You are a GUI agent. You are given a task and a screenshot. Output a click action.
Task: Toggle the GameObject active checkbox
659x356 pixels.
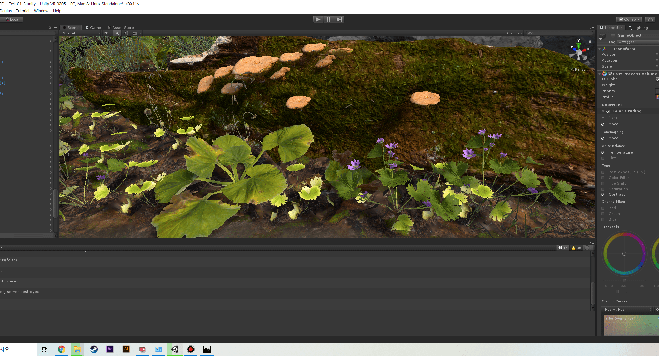click(613, 35)
